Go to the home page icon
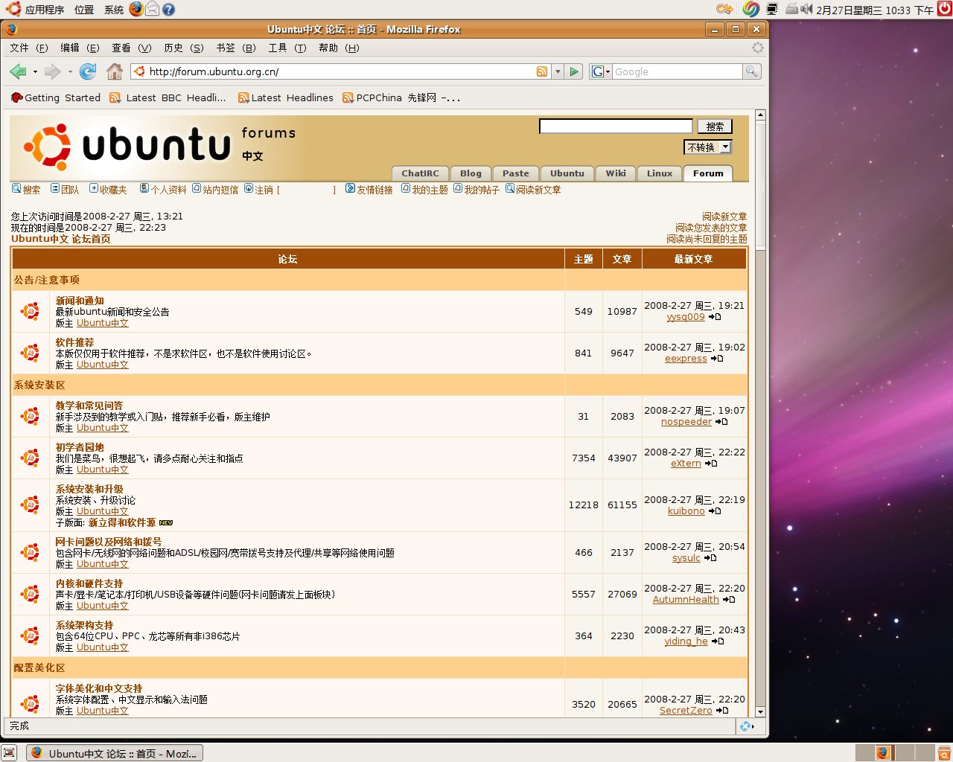The width and height of the screenshot is (953, 762). [115, 71]
